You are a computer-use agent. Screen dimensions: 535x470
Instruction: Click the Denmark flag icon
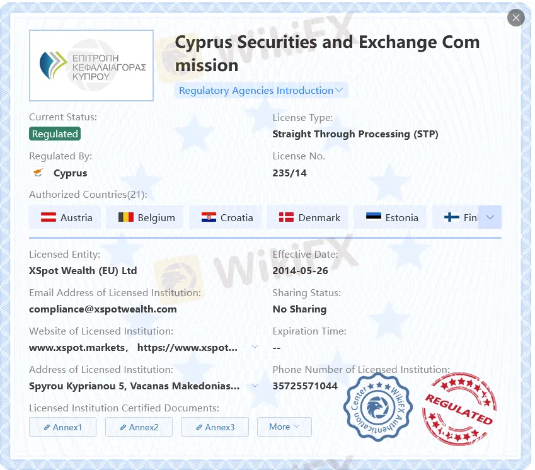click(287, 217)
